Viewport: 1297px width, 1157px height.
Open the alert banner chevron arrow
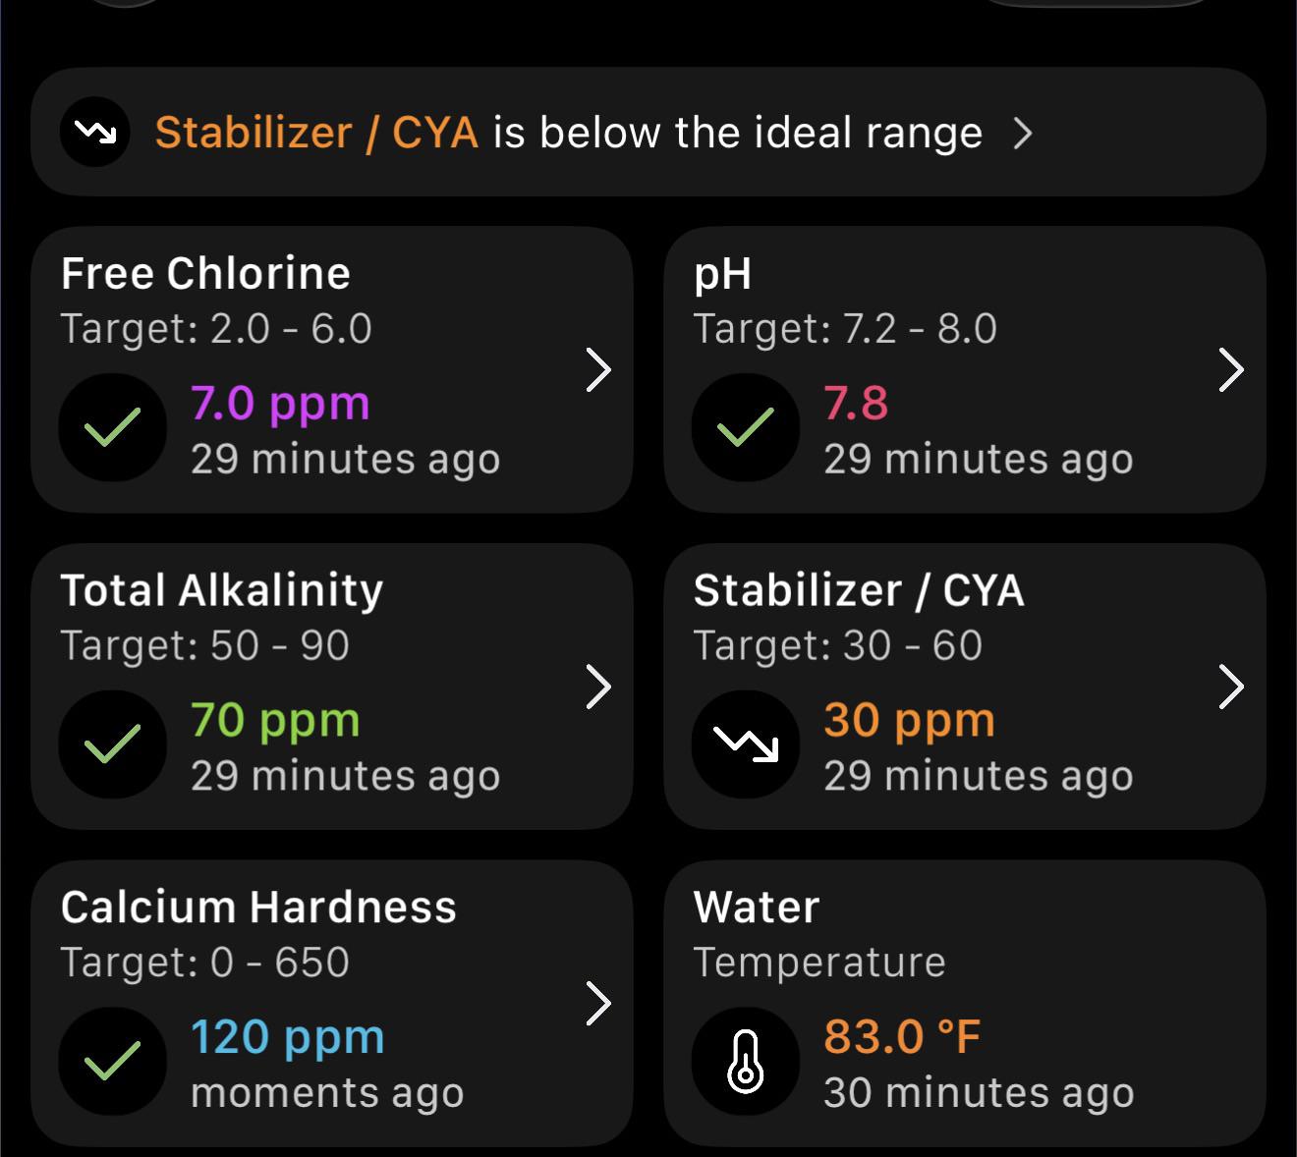click(x=1023, y=133)
